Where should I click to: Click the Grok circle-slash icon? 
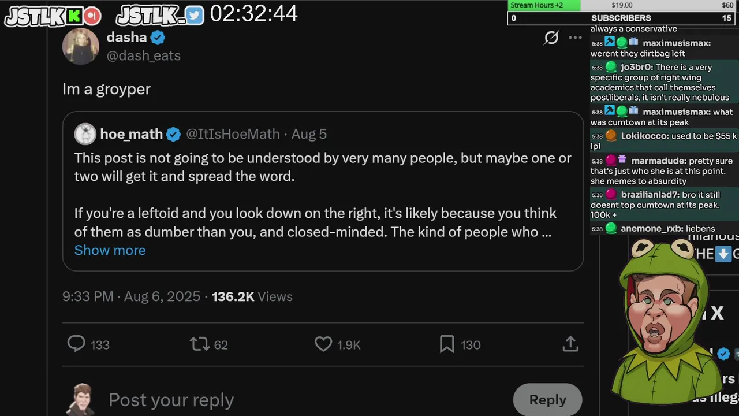pos(551,38)
